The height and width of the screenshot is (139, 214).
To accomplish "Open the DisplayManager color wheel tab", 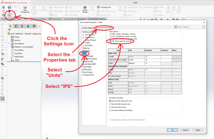I will (x=34, y=26).
